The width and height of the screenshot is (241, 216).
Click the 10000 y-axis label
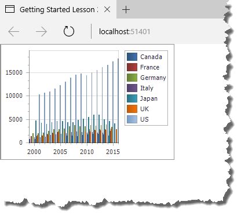[x=14, y=96]
